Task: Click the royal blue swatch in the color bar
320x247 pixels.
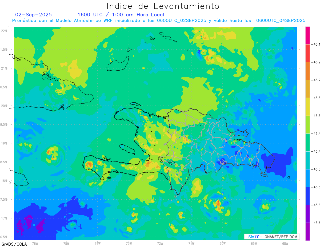Action: pos(307,196)
